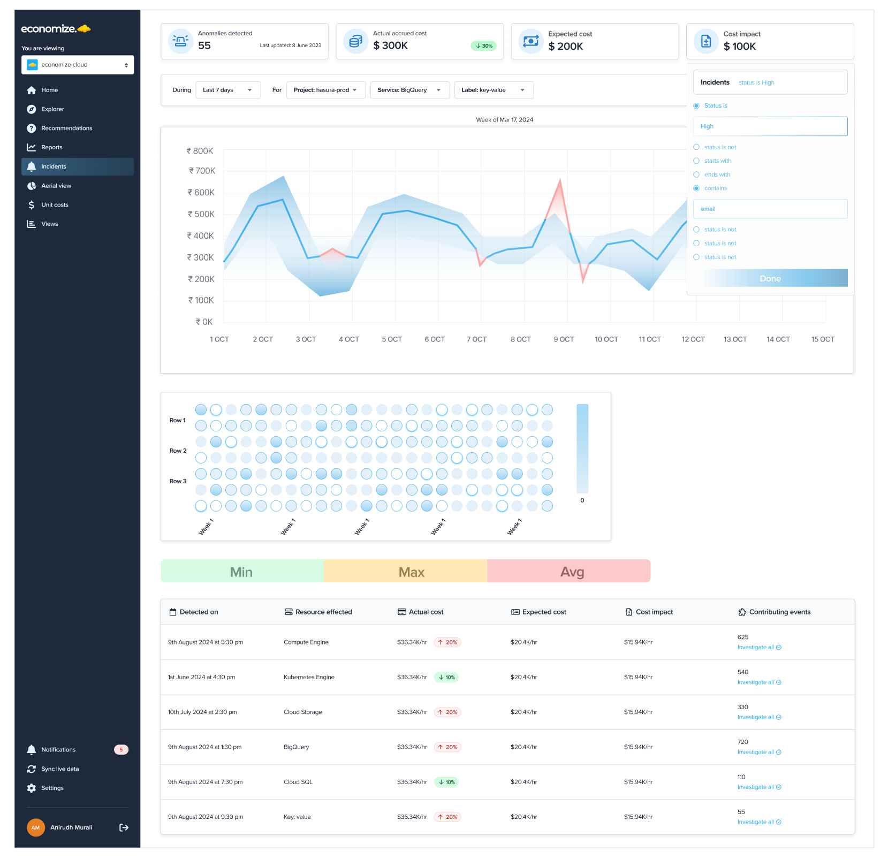Image resolution: width=888 pixels, height=859 pixels.
Task: Select the 'Status is' radio button
Action: click(x=696, y=105)
